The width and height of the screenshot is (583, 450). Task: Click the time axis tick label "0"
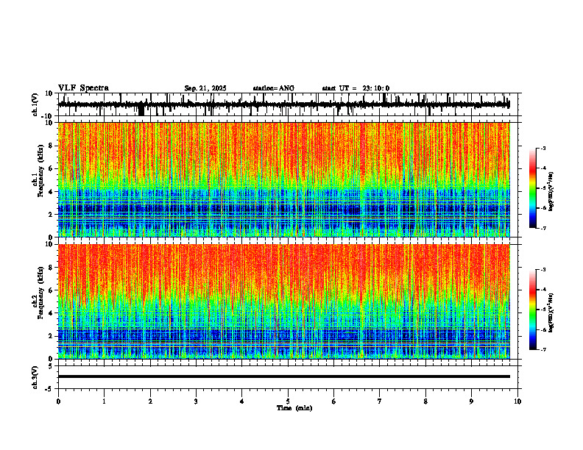pos(58,401)
